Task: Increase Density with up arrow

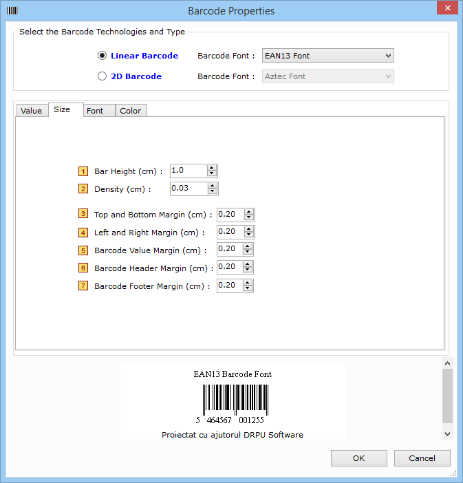Action: coord(213,186)
